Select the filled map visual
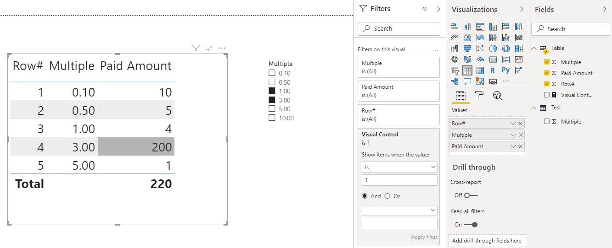 (x=467, y=59)
